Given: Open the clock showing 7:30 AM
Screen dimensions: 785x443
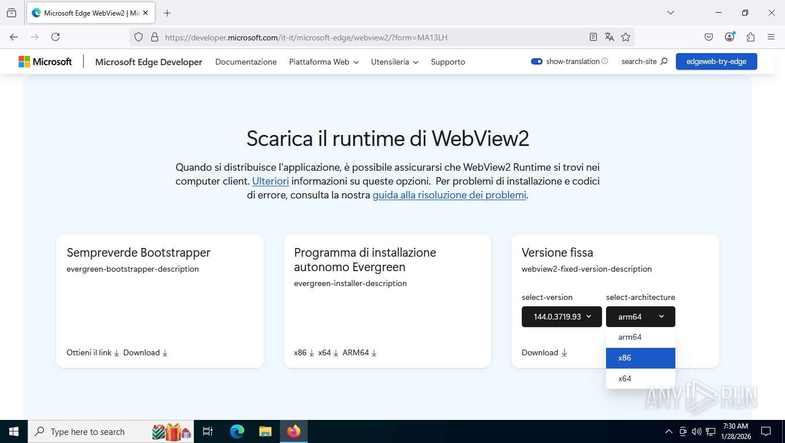Looking at the screenshot, I should [735, 431].
